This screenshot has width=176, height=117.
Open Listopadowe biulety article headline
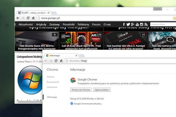click(29, 57)
